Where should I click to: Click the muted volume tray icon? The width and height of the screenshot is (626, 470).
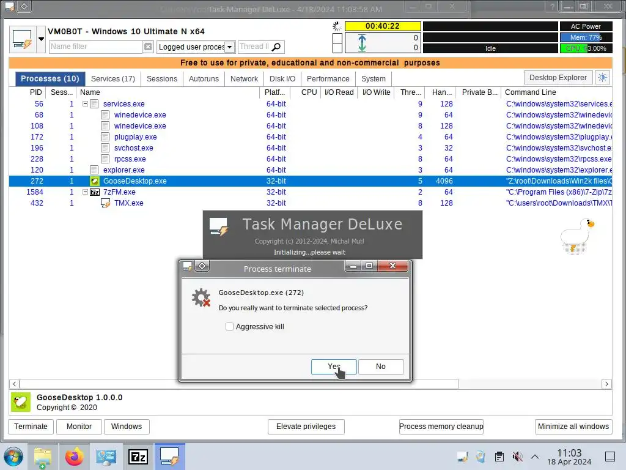[x=517, y=457]
